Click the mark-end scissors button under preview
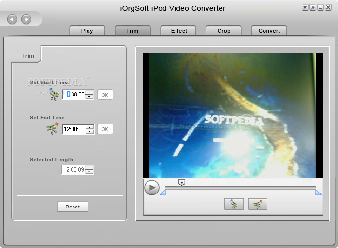The height and width of the screenshot is (248, 338). (x=258, y=204)
